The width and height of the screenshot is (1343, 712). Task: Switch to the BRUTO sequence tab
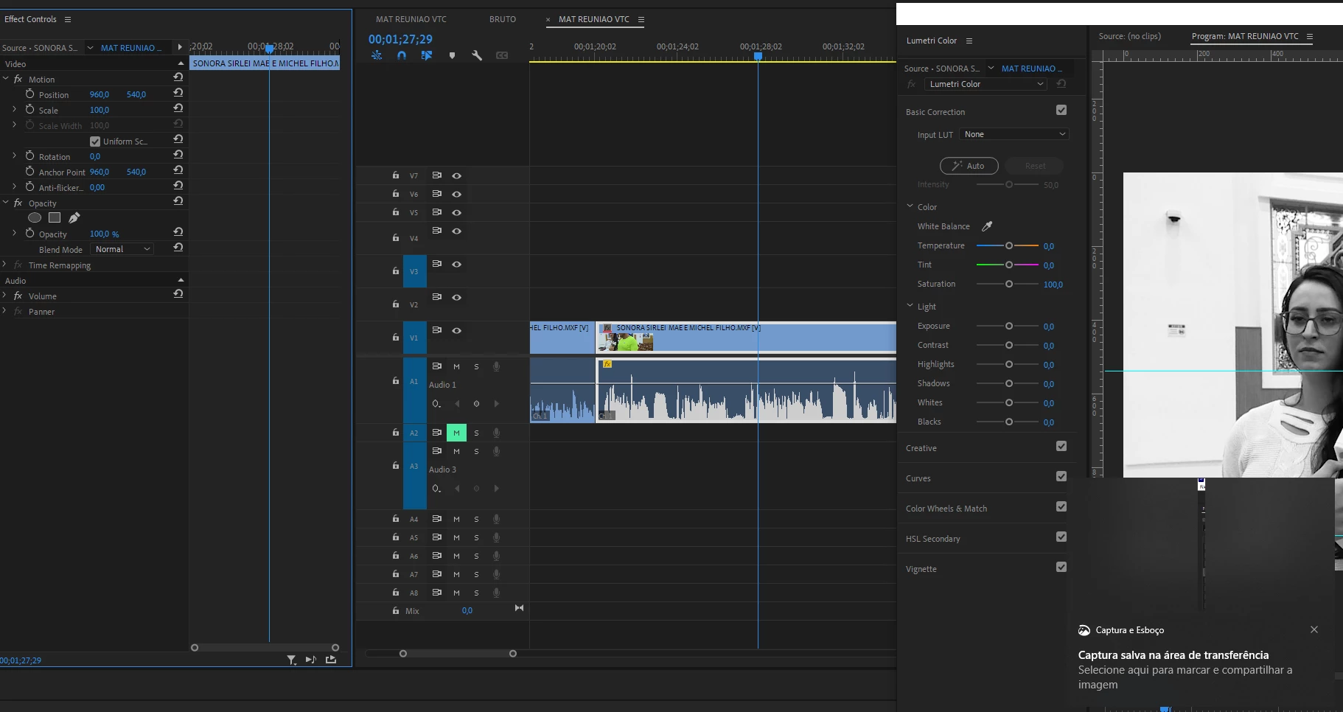503,19
